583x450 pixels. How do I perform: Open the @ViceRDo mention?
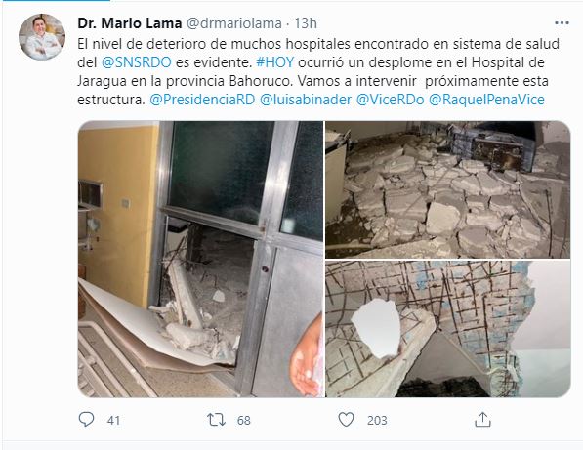coord(390,100)
